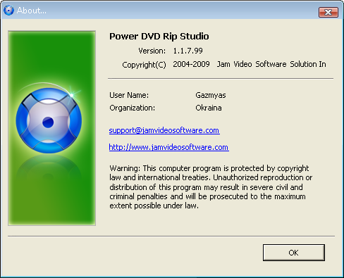Click the copyright Warning paragraph
This screenshot has height=278, width=344.
211,187
